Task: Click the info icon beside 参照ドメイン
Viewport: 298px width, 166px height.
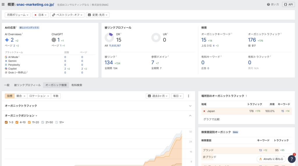Action: click(168, 56)
